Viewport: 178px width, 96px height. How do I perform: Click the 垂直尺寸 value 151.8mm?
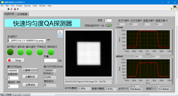click(x=163, y=89)
